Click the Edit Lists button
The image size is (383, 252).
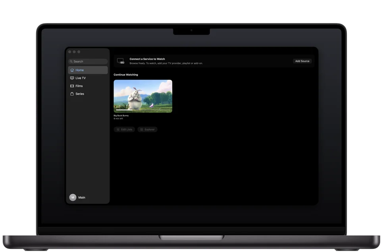124,129
